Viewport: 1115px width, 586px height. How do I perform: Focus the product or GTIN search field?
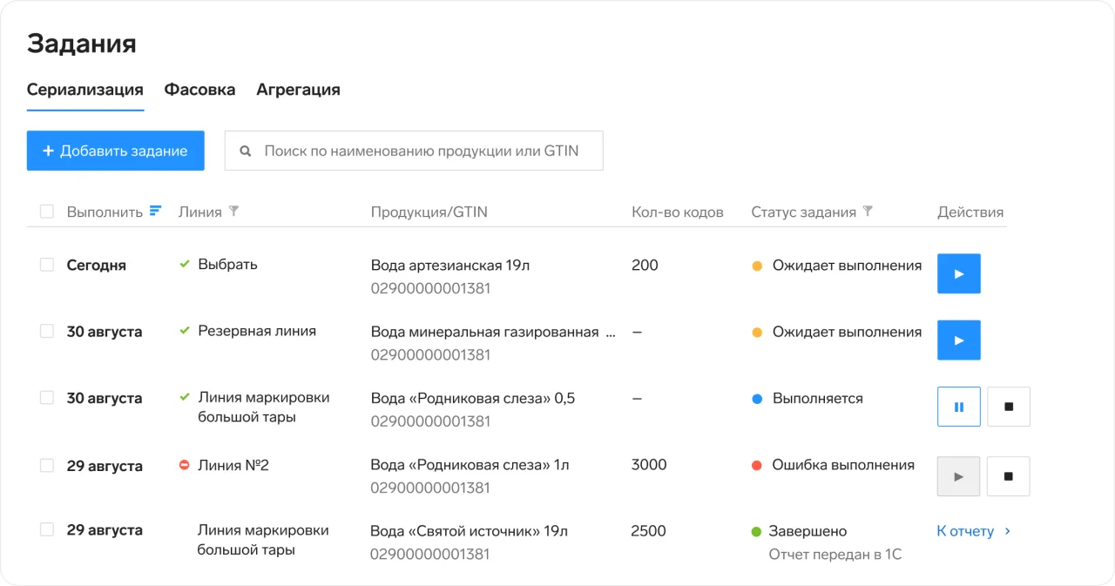click(414, 151)
